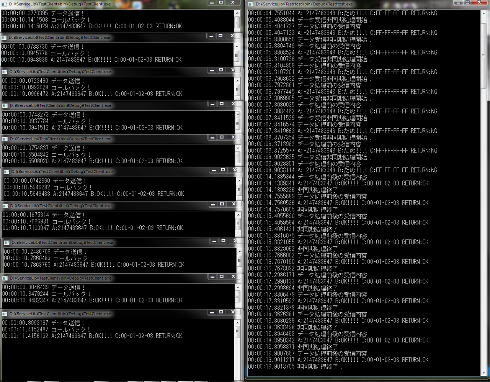This screenshot has height=382, width=490.
Task: Click TestClient log line starting 00:00:10.1411503
Action: pos(46,20)
